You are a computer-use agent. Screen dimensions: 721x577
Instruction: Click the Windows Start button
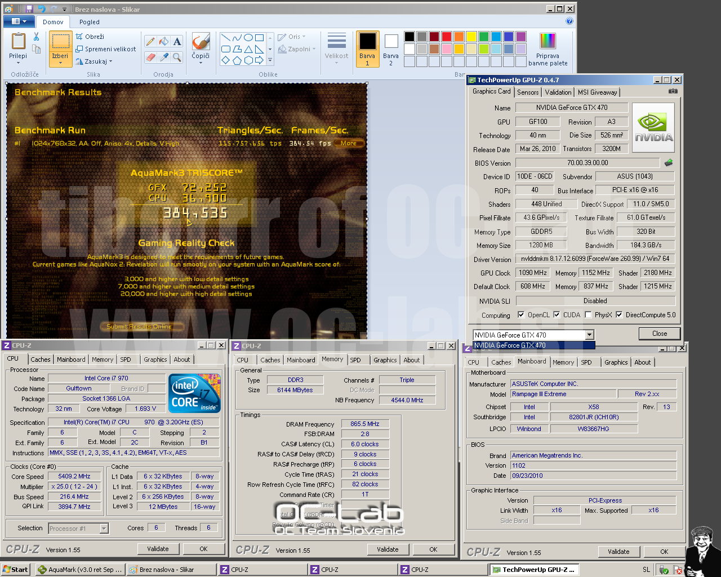pos(15,570)
